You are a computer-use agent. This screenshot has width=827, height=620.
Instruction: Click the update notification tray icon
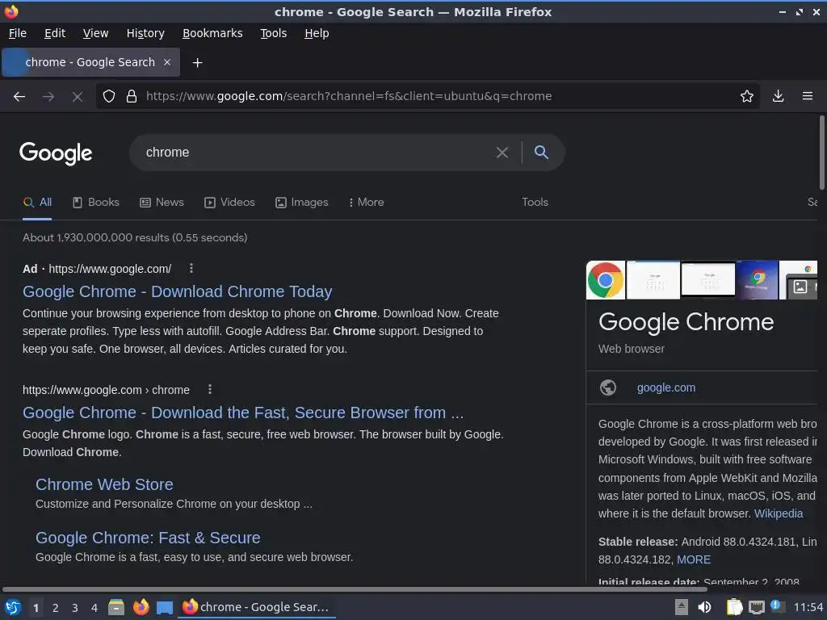tap(777, 606)
